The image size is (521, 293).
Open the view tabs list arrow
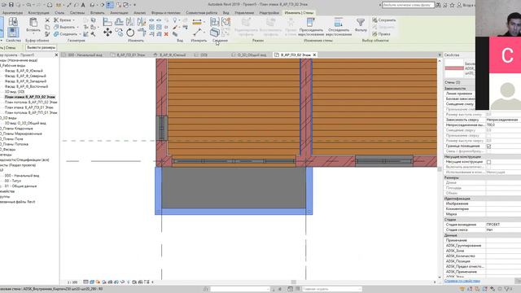[x=440, y=55]
